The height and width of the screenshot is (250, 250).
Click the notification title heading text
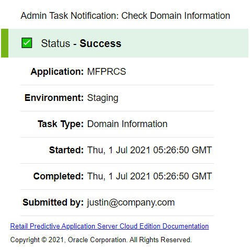126,16
